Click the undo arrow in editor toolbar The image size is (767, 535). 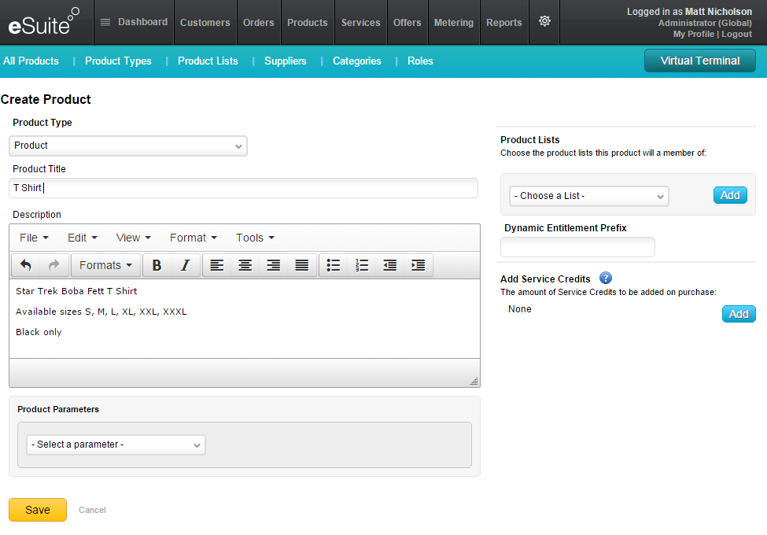point(26,265)
